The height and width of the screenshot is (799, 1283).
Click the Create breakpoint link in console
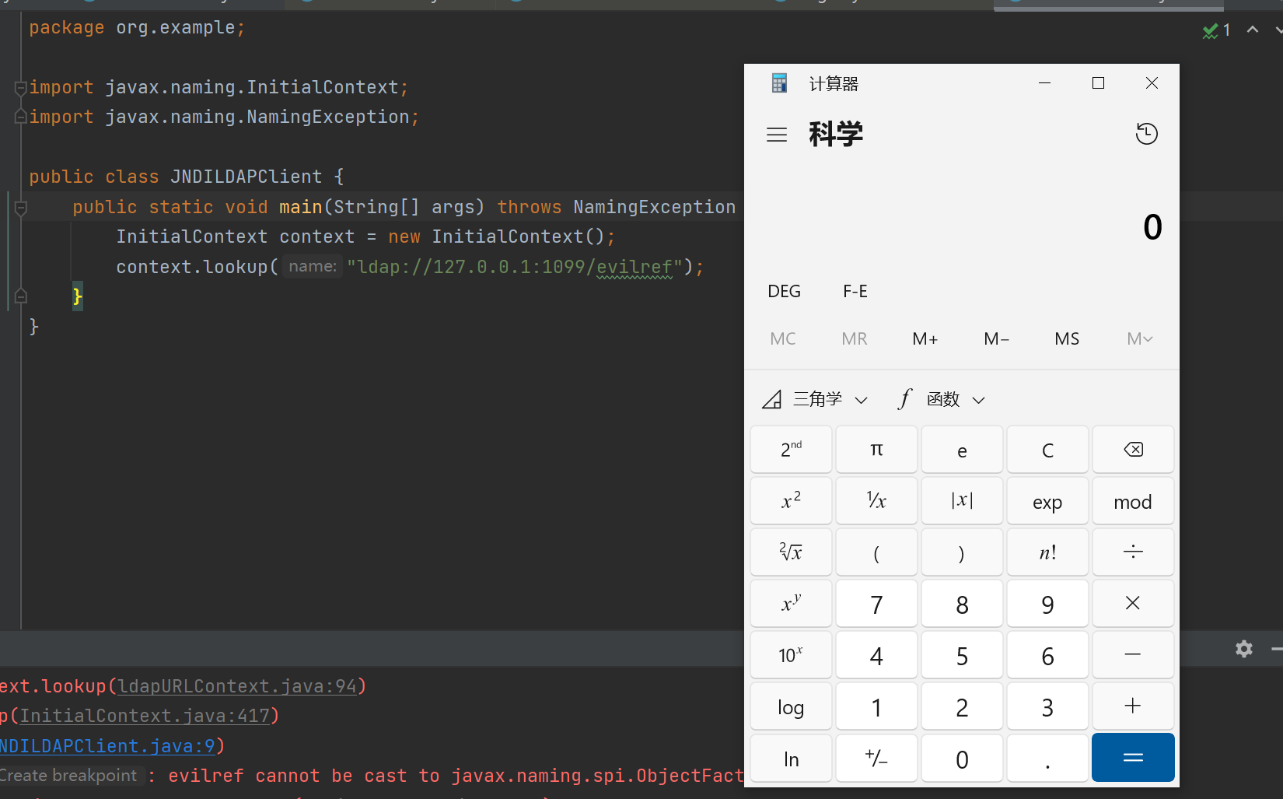(x=69, y=776)
